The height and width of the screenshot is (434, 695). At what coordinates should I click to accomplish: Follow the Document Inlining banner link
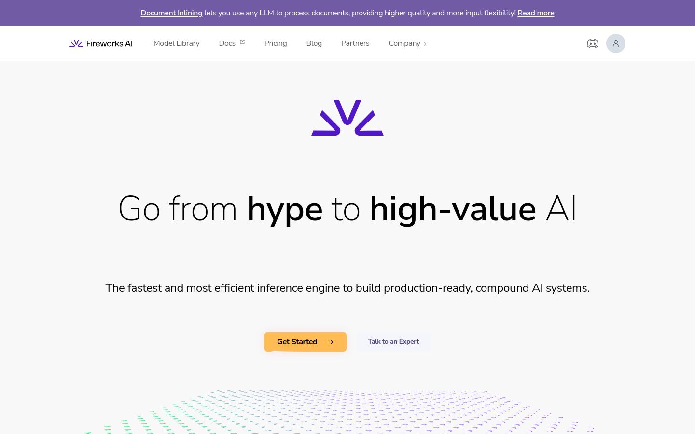point(171,13)
